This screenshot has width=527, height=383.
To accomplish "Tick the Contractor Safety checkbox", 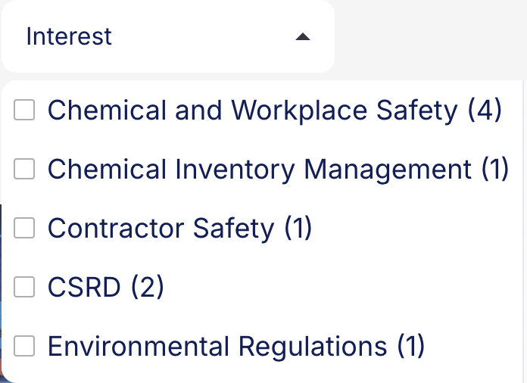I will (x=26, y=228).
